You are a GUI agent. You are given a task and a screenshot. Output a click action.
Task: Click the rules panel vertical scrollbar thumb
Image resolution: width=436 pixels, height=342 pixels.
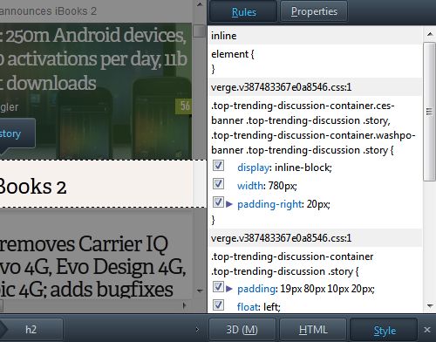[430, 112]
